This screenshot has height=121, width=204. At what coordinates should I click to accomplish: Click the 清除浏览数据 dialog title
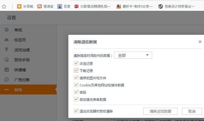[85, 42]
